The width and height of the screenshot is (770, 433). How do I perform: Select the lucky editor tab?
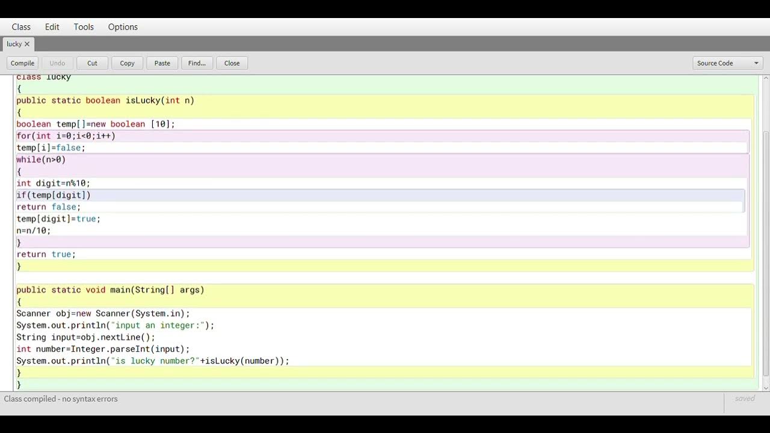click(14, 44)
